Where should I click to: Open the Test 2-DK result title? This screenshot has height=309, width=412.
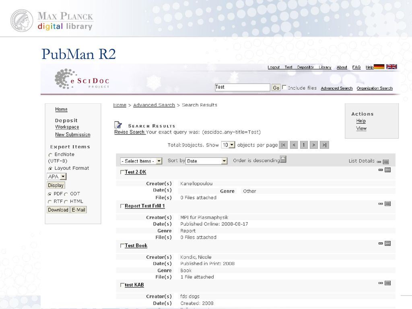135,172
